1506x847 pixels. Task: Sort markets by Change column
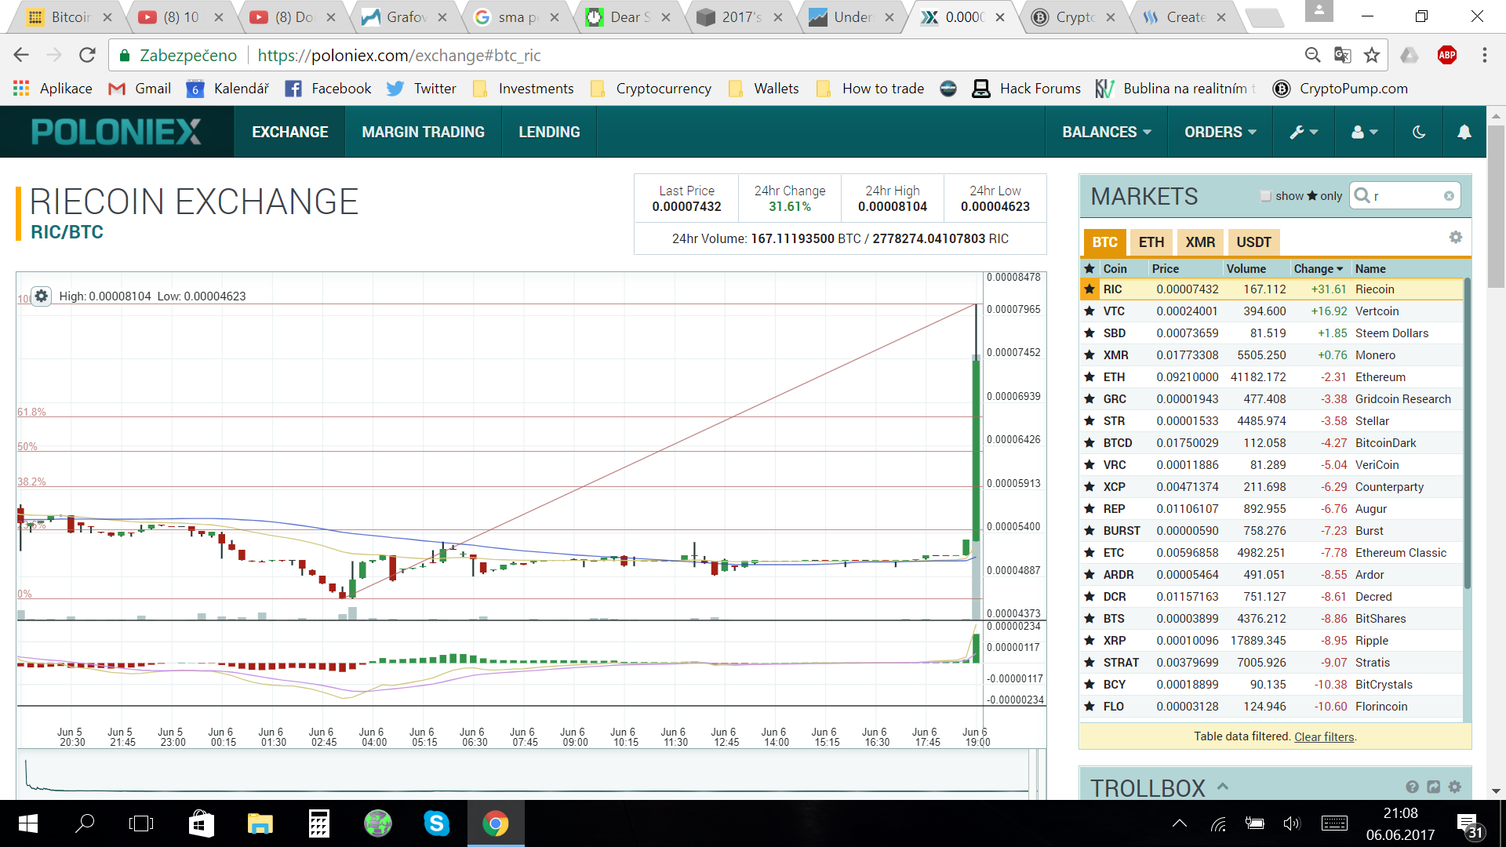[x=1318, y=269]
